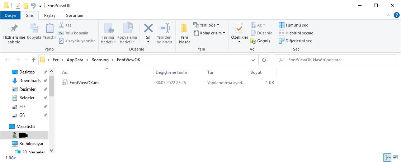Viewport: 401px width, 162px height.
Task: Select Masaüstü in navigation tree
Action: tap(25, 127)
